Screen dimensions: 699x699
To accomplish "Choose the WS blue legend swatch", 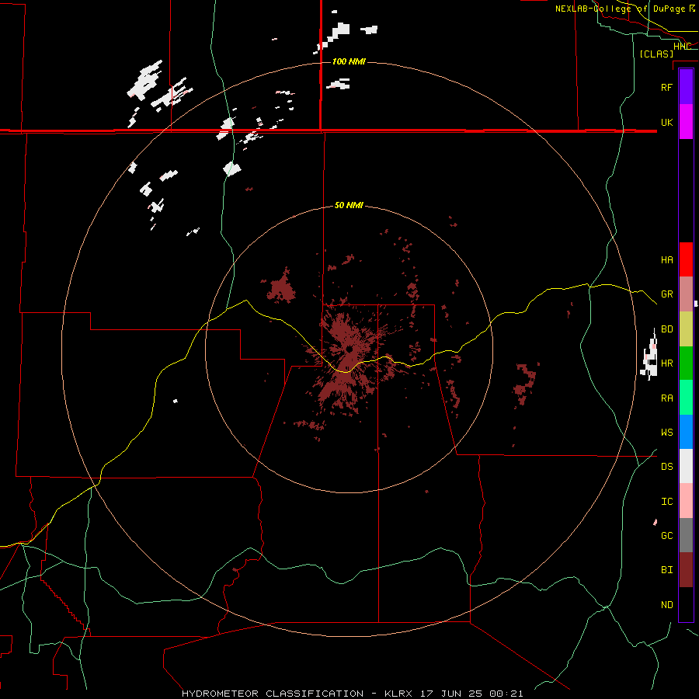I will click(686, 432).
